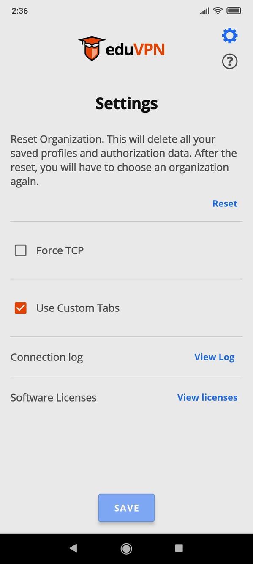Viewport: 253px width, 564px height.
Task: Enable the Force TCP checkbox
Action: click(20, 250)
